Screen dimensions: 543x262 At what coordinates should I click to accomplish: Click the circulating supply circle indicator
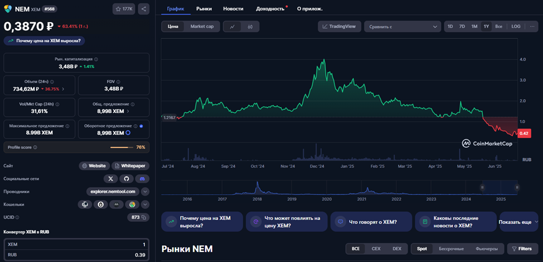(x=128, y=133)
